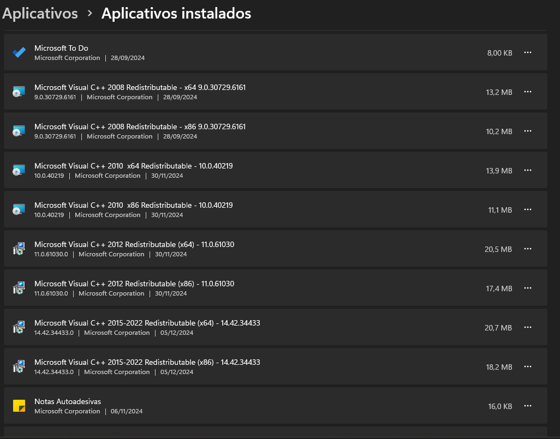Open more options for Visual C++ 2008 x64

coord(527,92)
